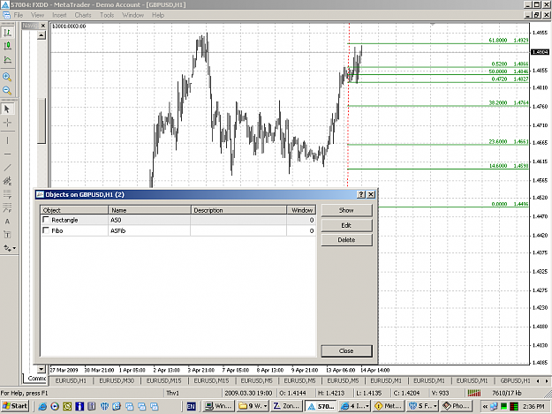Click the Description column header
The height and width of the screenshot is (414, 552).
238,210
